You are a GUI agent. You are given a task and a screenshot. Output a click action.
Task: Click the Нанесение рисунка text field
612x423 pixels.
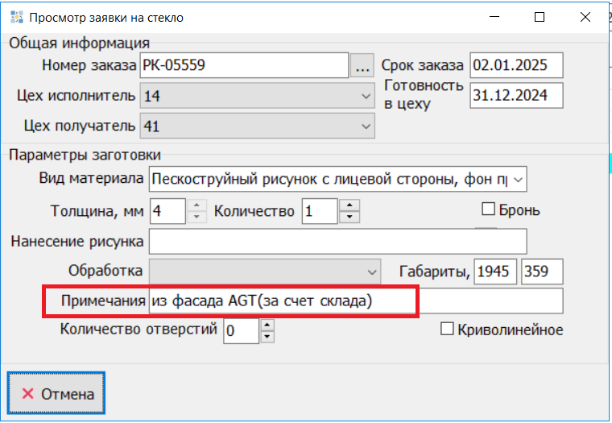pos(337,241)
